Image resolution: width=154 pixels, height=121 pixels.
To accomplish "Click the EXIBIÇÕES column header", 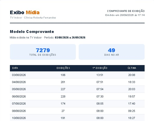I will pyautogui.click(x=63, y=68).
